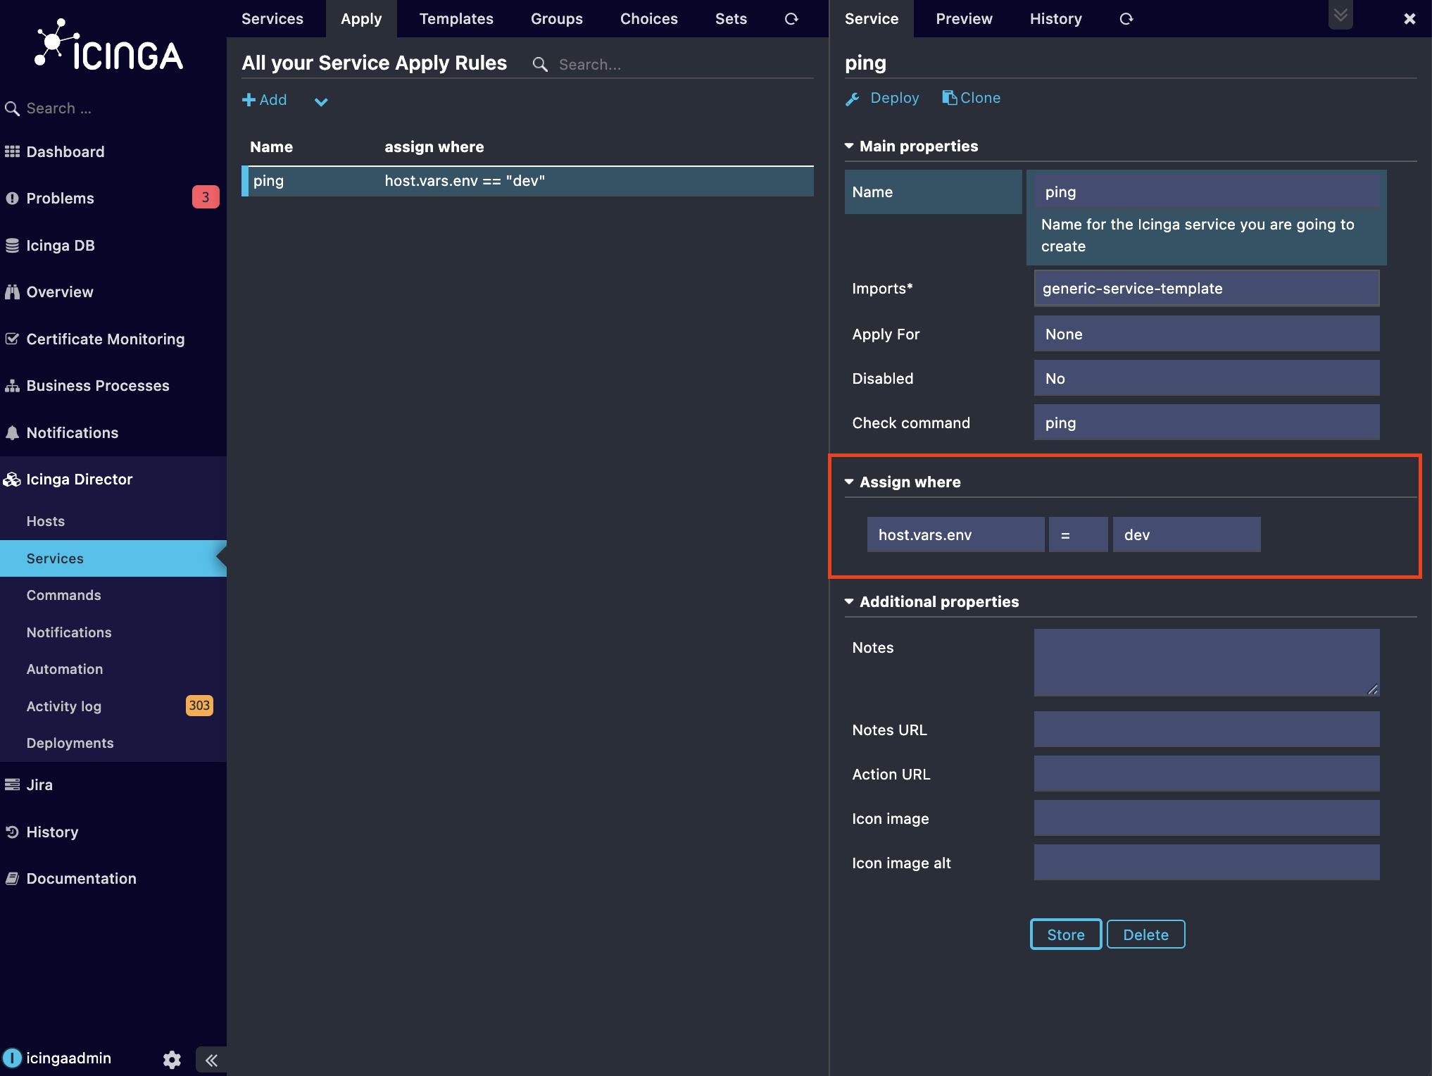Focus the Action URL field

(x=1207, y=774)
